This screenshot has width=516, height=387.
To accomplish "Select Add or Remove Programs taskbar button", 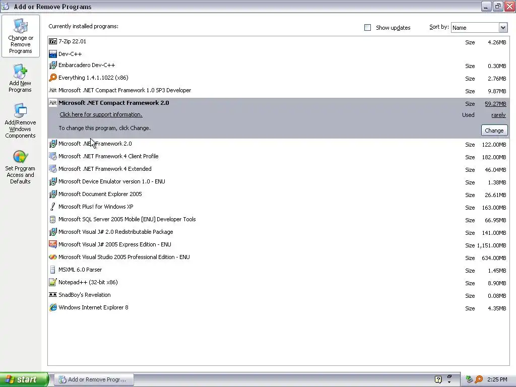I will pos(94,379).
